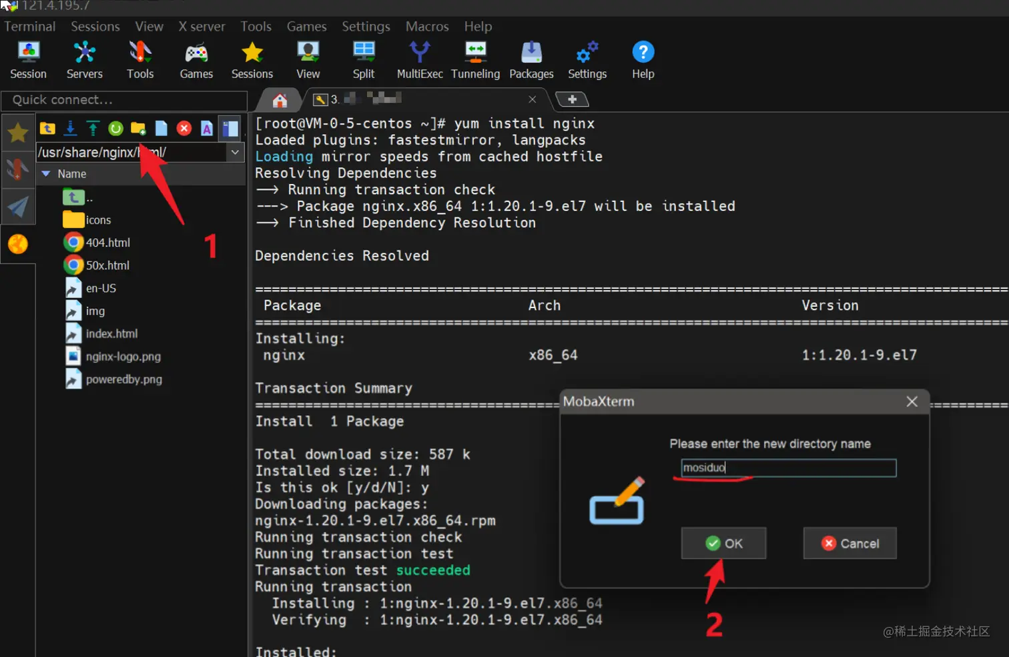Viewport: 1009px width, 657px height.
Task: Click the home tab icon
Action: pos(280,100)
